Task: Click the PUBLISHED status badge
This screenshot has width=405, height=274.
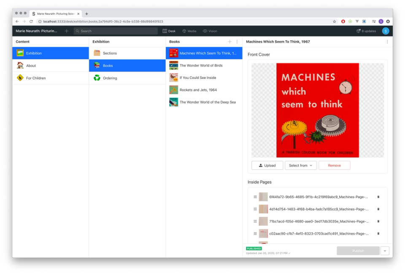Action: pos(254,248)
